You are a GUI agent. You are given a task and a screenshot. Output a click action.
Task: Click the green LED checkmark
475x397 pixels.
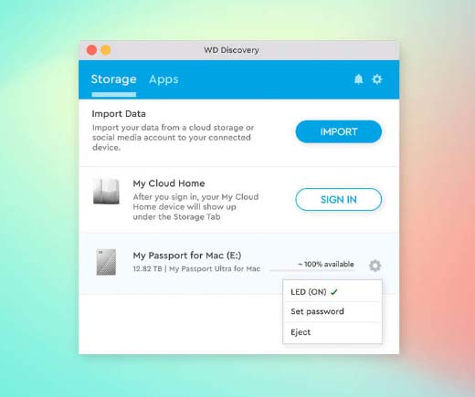tap(334, 292)
